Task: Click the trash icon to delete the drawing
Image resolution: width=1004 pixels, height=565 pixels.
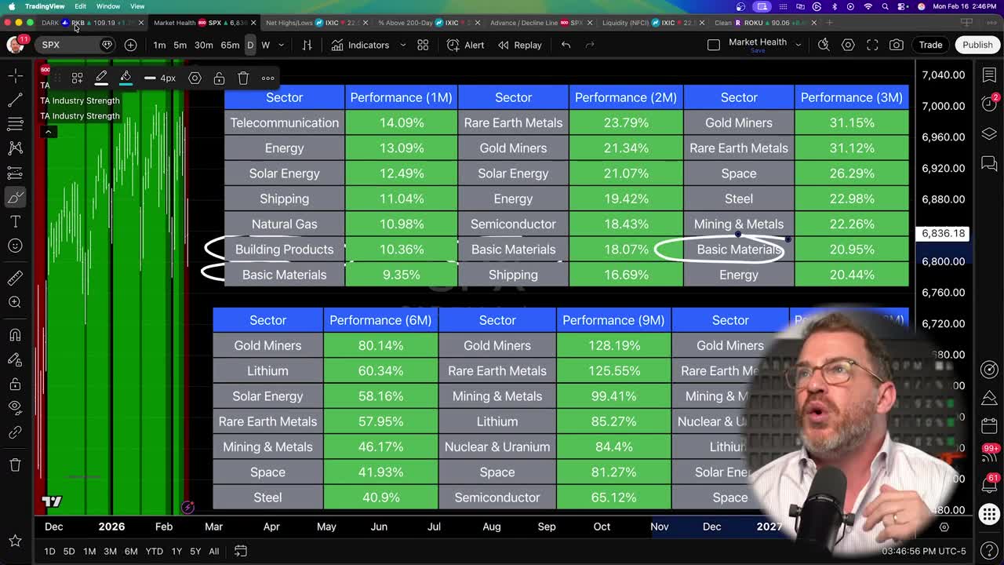Action: pos(243,78)
